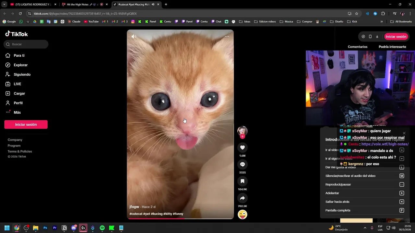Screen dimensions: 415x233
Task: Click the Reproducir/pausar spacebar key icon
Action: point(402,184)
